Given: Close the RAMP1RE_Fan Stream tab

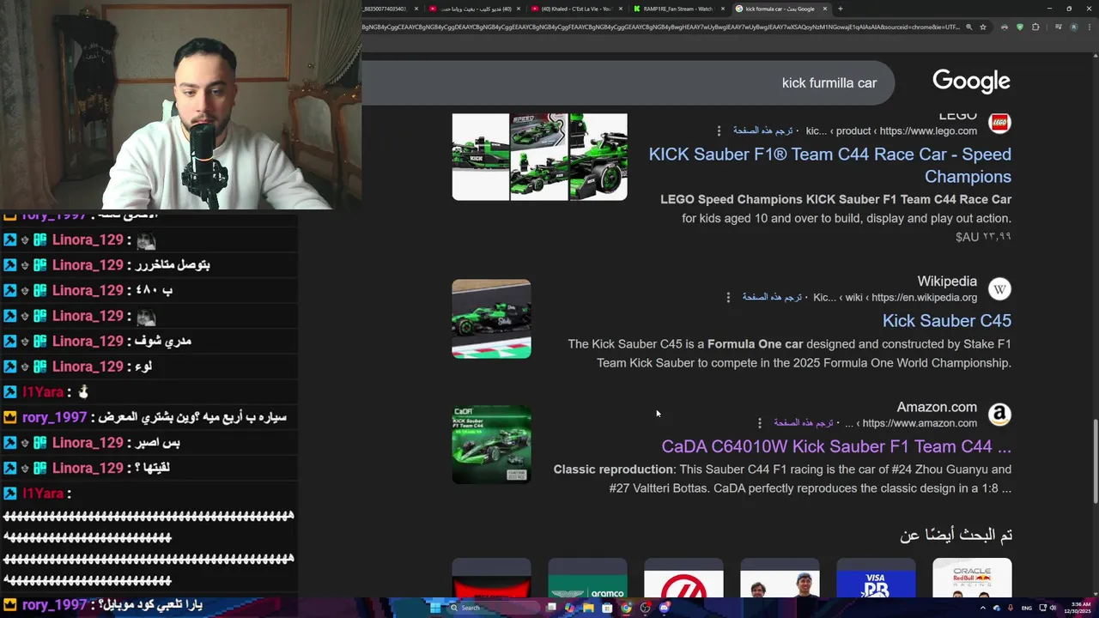Looking at the screenshot, I should pyautogui.click(x=723, y=9).
